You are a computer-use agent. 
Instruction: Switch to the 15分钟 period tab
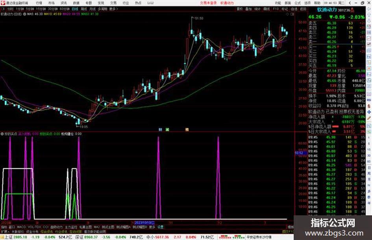point(41,9)
